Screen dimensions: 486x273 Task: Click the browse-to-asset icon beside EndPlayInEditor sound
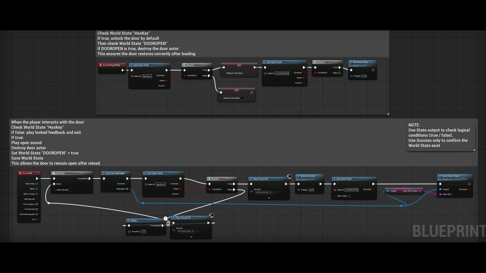point(278,192)
